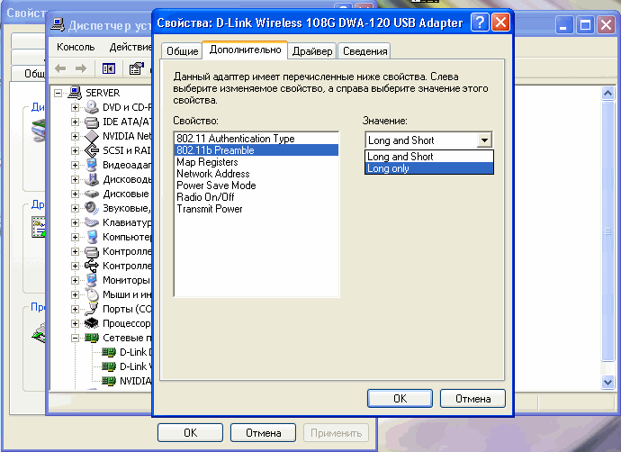Image resolution: width=621 pixels, height=452 pixels.
Task: Select 'Network Address' property
Action: pos(256,174)
